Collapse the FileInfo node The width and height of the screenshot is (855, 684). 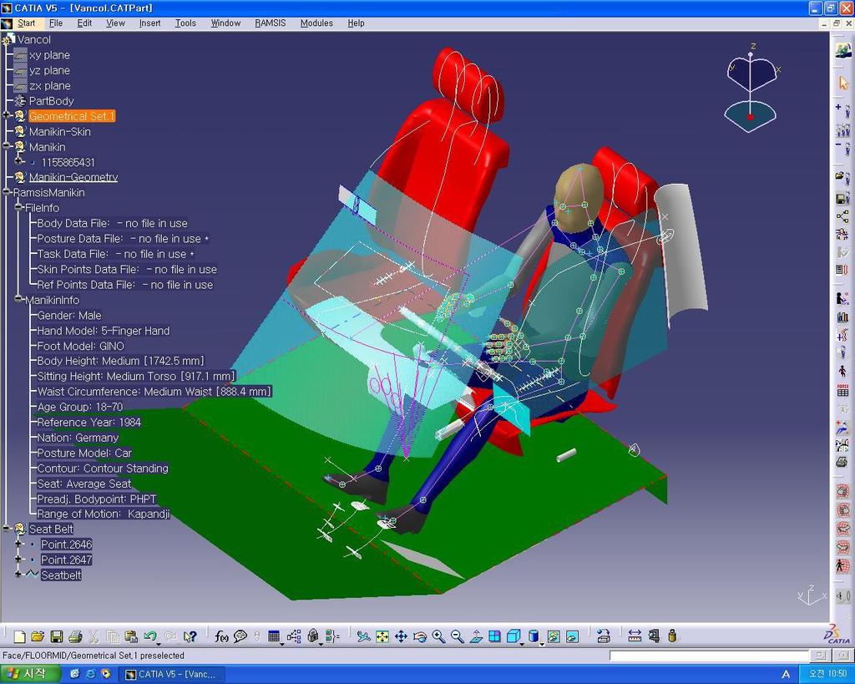click(19, 207)
